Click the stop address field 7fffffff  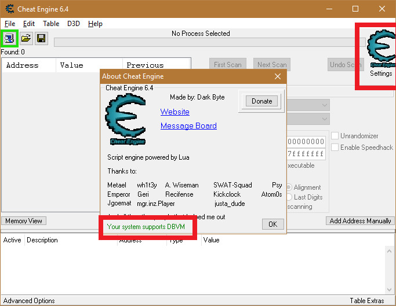click(306, 154)
